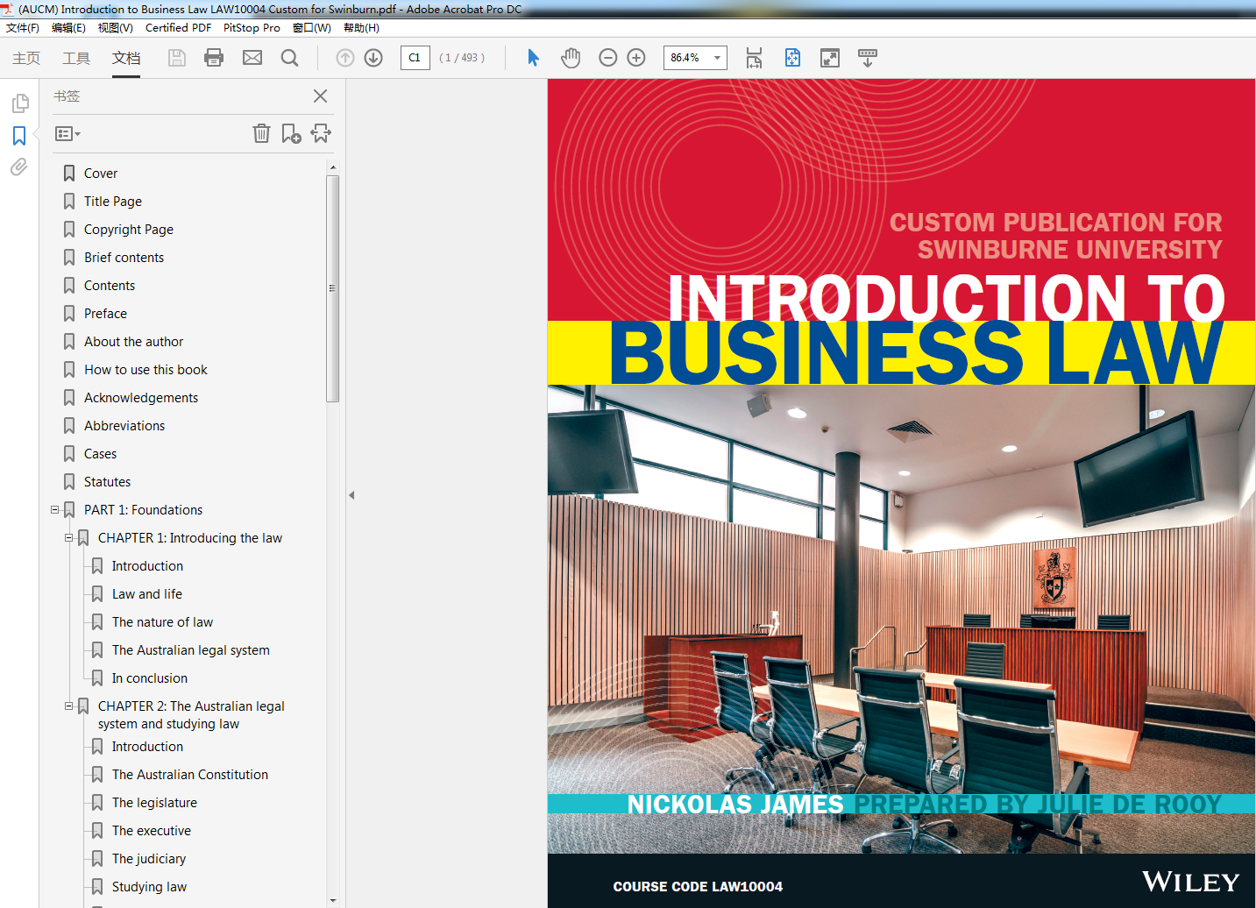Switch to the 工具 tab
Viewport: 1256px width, 908px height.
coord(76,58)
